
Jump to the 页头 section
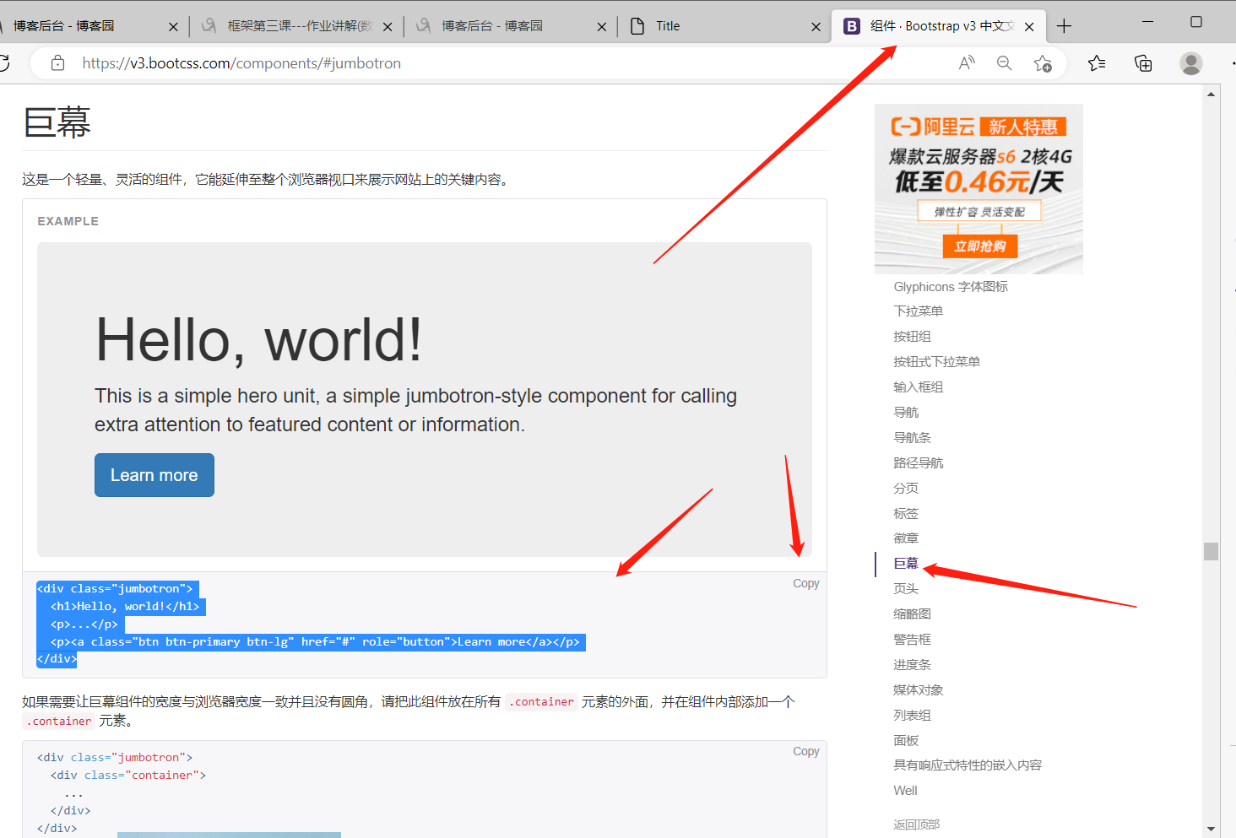(x=906, y=589)
